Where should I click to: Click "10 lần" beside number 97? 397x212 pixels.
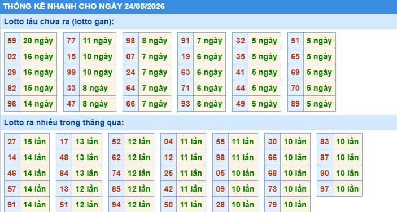coord(347,189)
